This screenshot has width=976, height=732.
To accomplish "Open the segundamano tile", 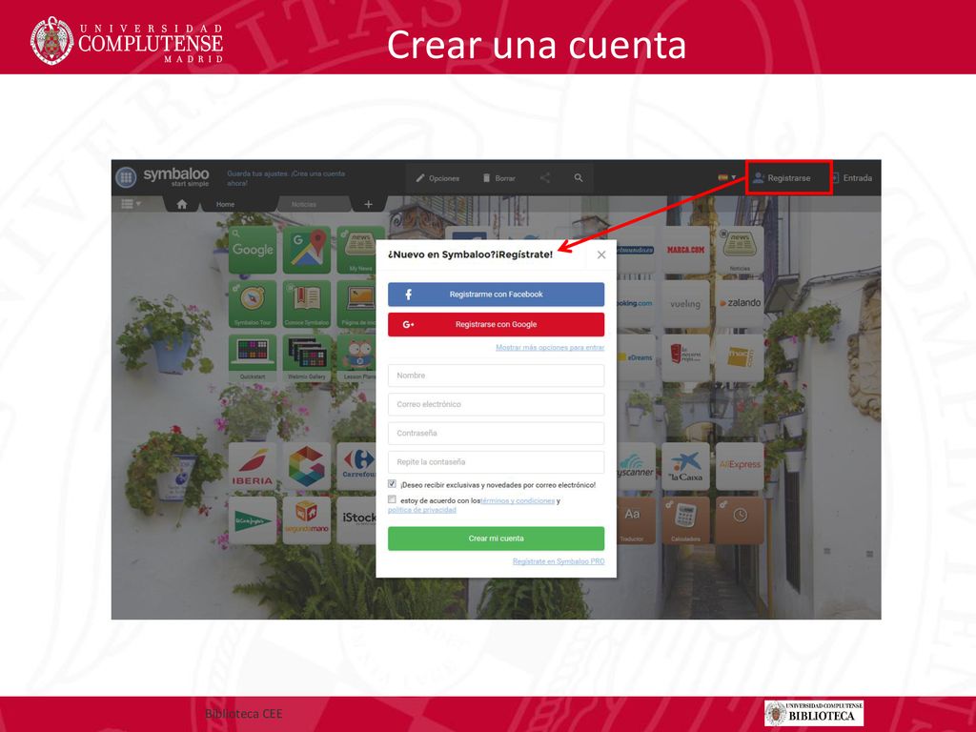I will tap(306, 520).
